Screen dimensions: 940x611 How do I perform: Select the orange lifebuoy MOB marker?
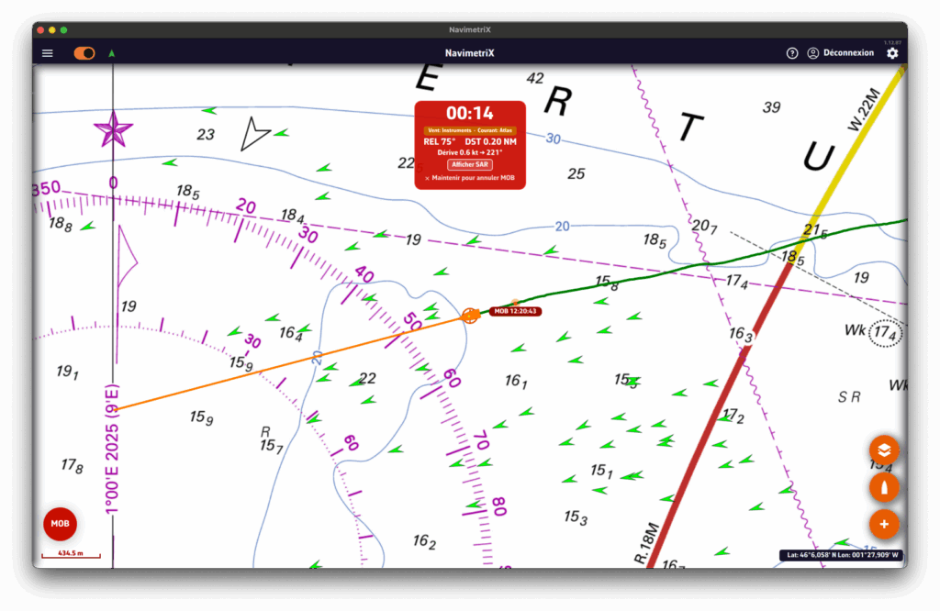[471, 316]
